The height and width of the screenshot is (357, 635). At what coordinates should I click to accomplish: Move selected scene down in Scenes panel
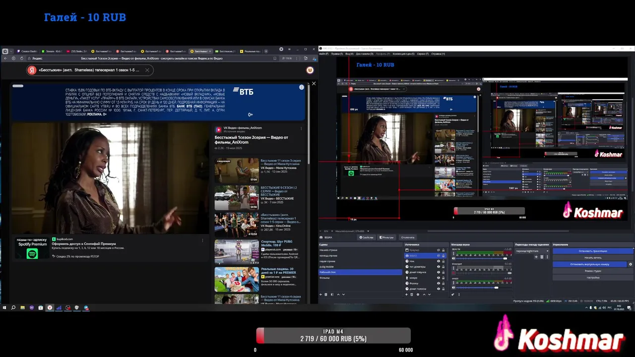coord(343,295)
